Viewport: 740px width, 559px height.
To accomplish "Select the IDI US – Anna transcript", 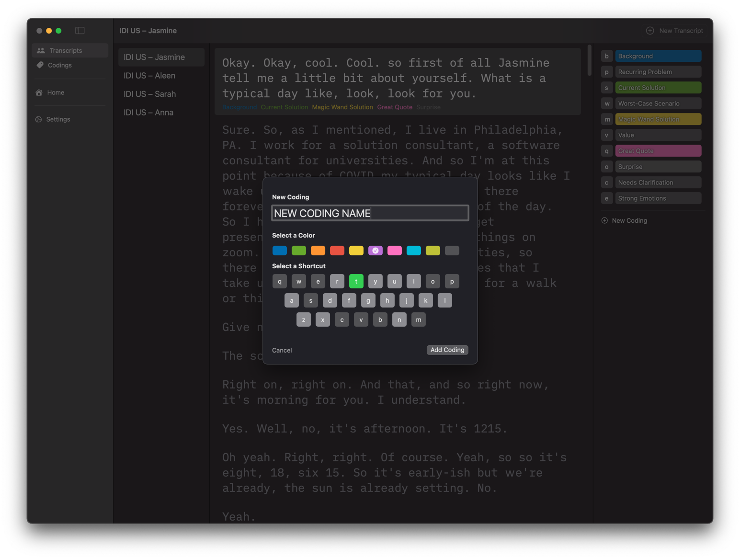I will [161, 113].
